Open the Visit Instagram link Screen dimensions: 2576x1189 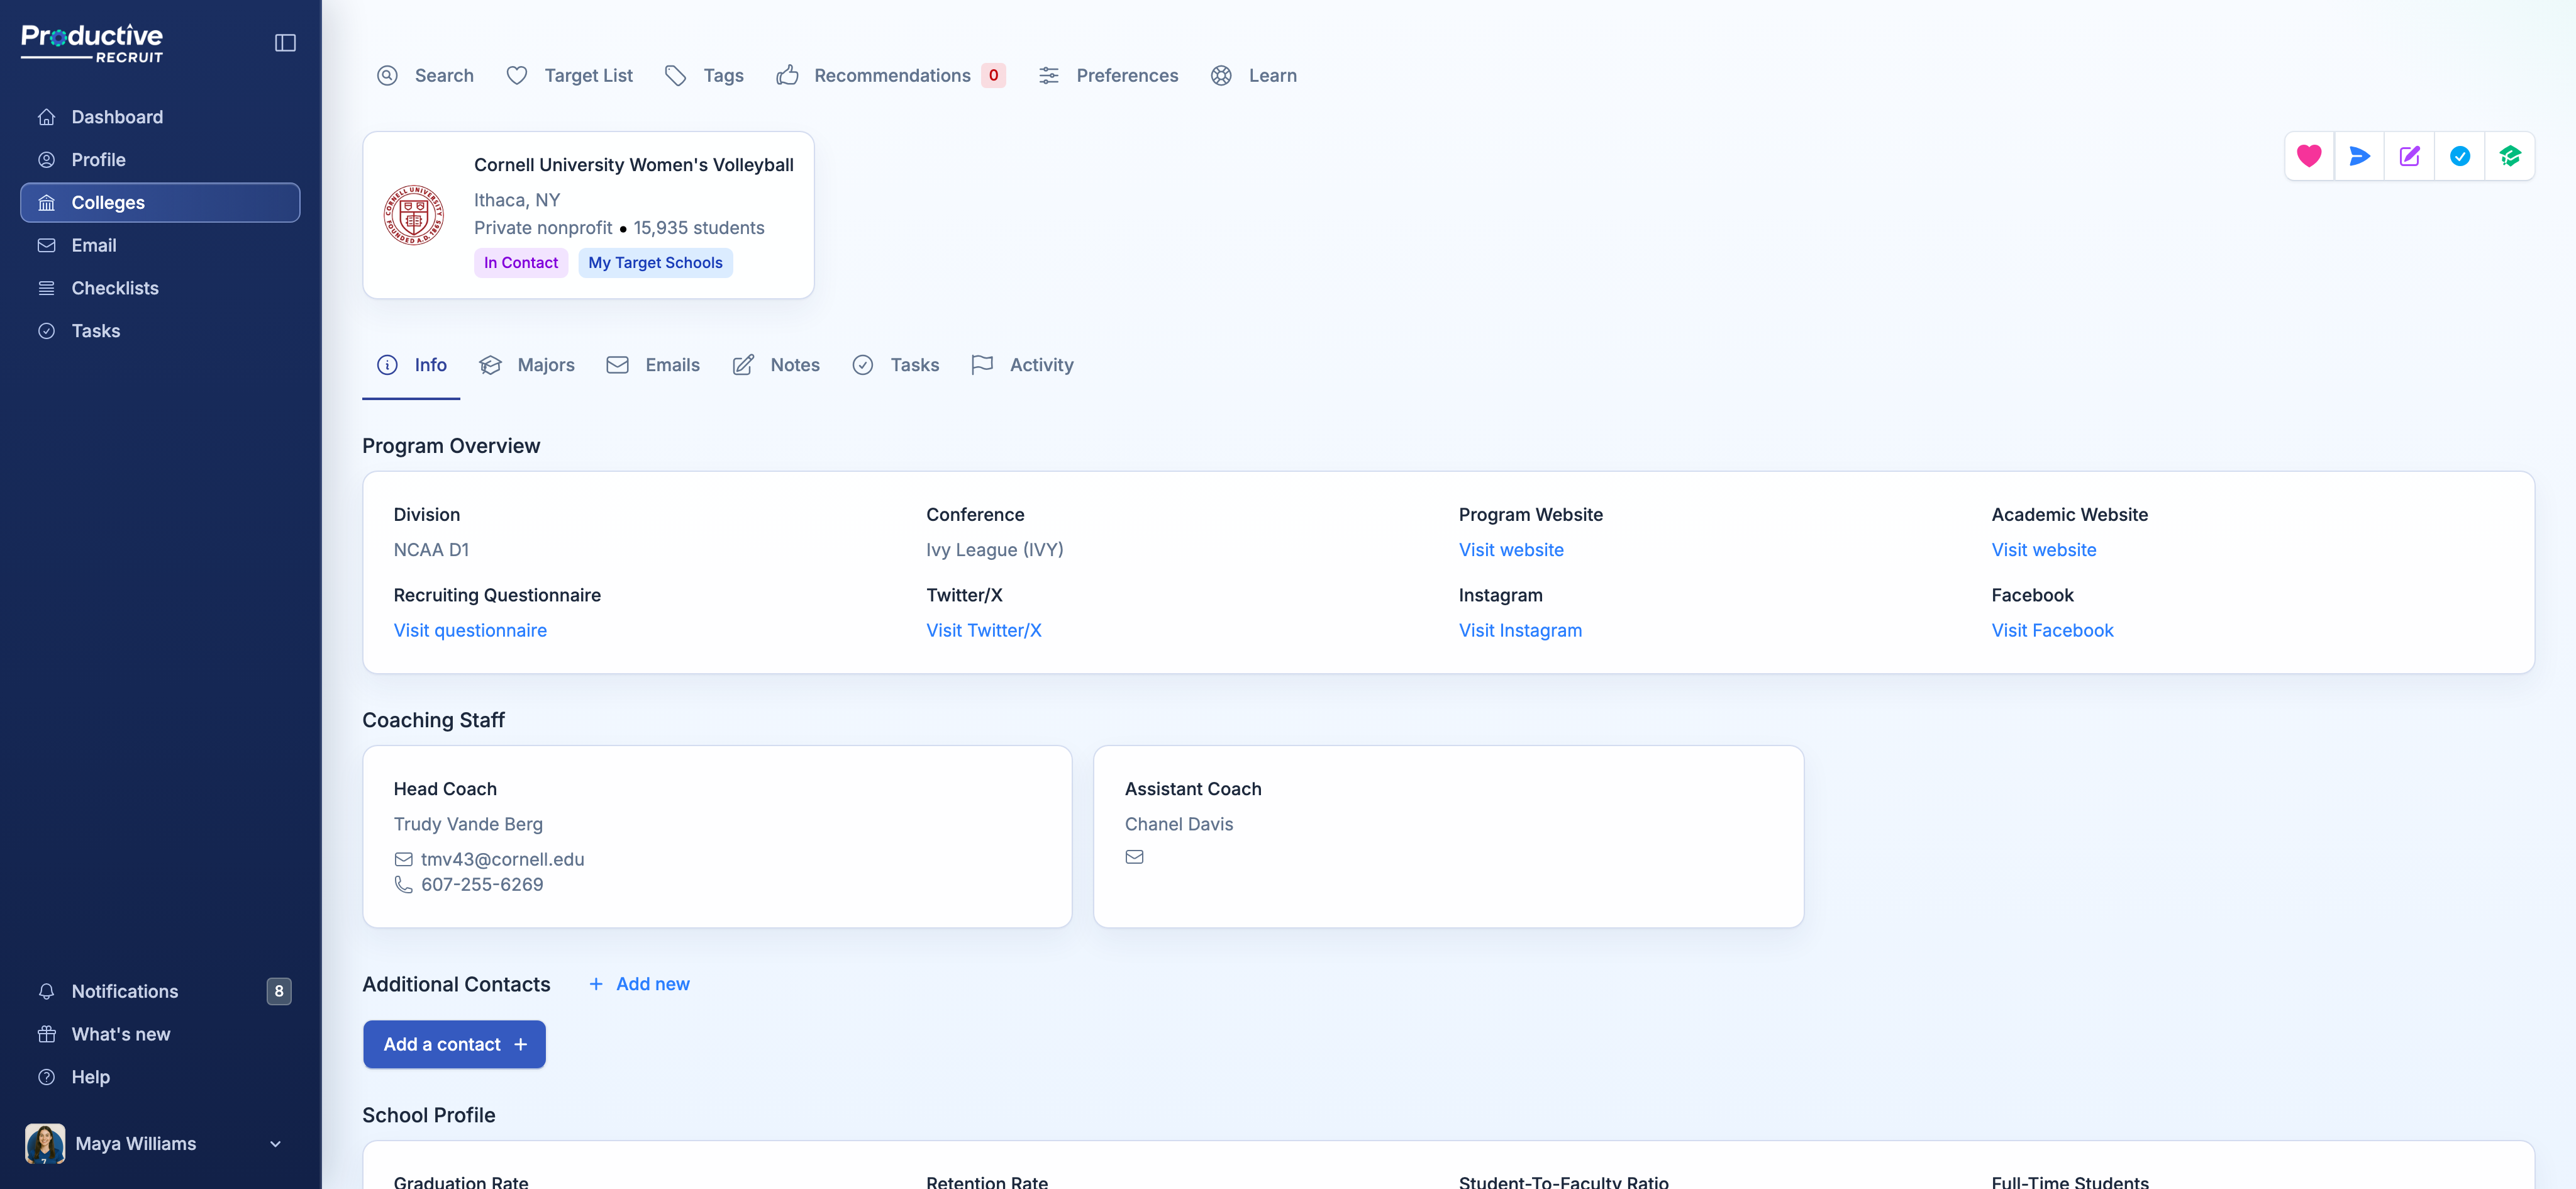[x=1520, y=630]
